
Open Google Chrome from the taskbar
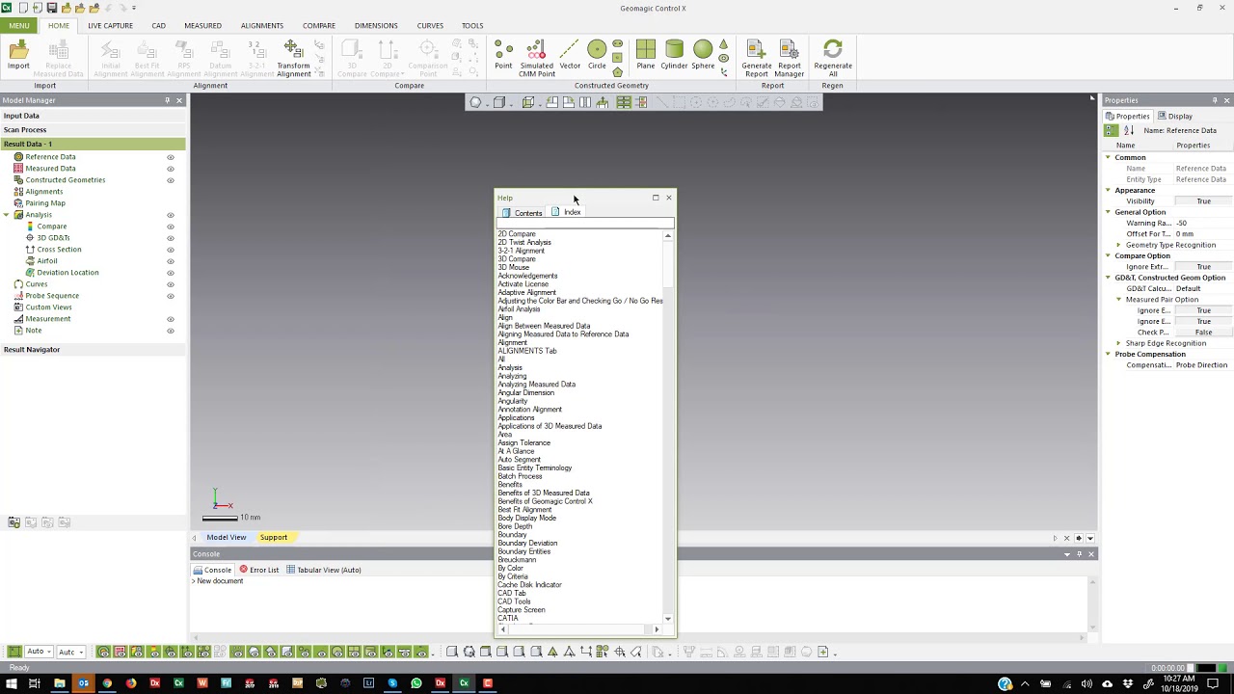coord(107,683)
